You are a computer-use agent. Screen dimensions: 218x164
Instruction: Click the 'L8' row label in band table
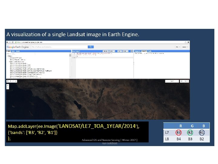[167, 139]
